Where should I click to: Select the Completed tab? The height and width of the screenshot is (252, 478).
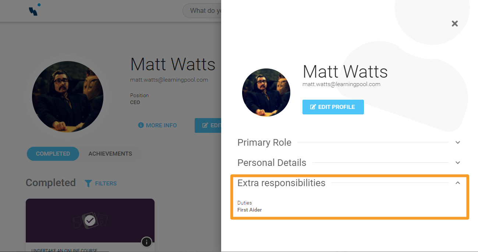(x=53, y=154)
